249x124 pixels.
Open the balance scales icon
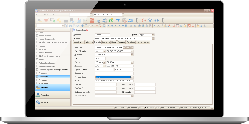tap(131, 20)
